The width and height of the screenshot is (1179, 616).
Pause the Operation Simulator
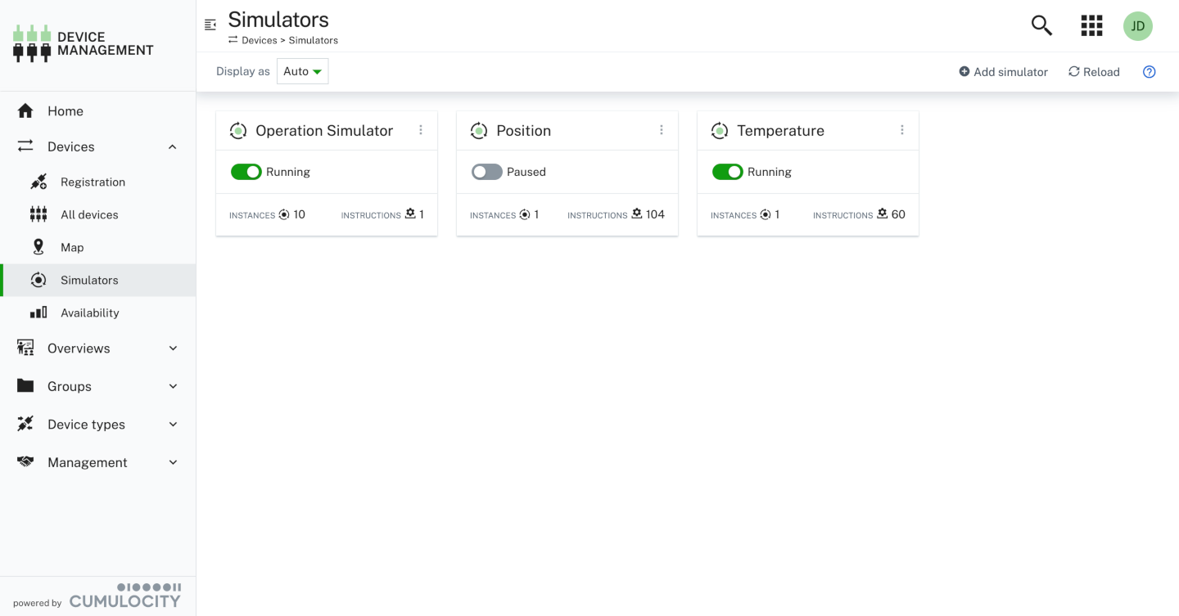[x=246, y=172]
